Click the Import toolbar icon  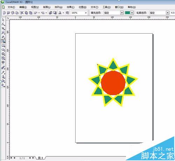pyautogui.click(x=50, y=13)
